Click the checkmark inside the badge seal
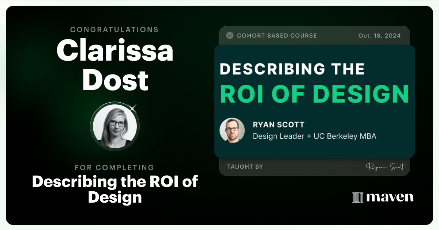 pyautogui.click(x=230, y=35)
